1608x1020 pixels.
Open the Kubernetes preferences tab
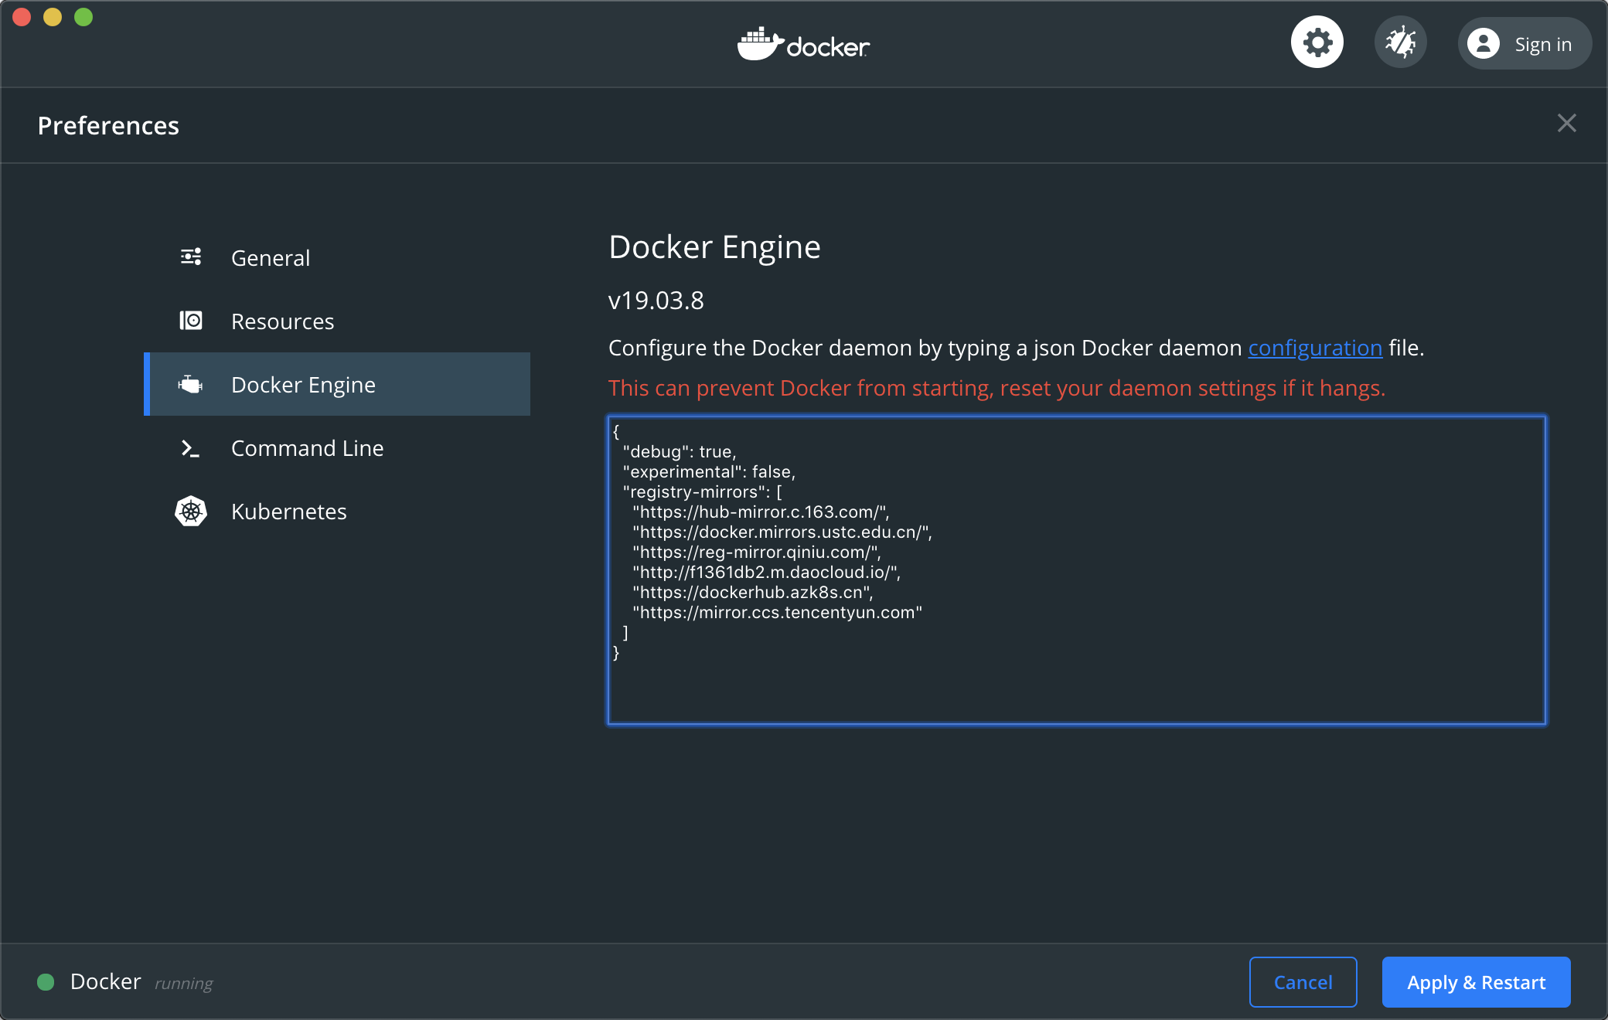click(x=337, y=512)
